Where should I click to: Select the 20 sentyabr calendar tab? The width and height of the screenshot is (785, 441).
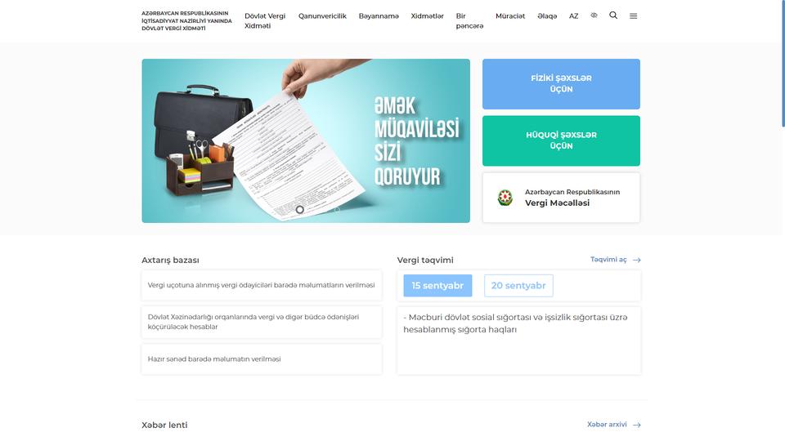click(x=518, y=286)
